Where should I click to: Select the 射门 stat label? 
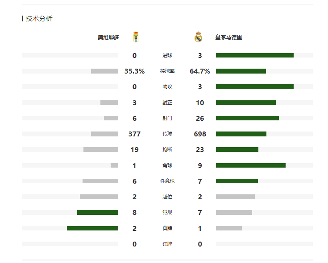167,119
